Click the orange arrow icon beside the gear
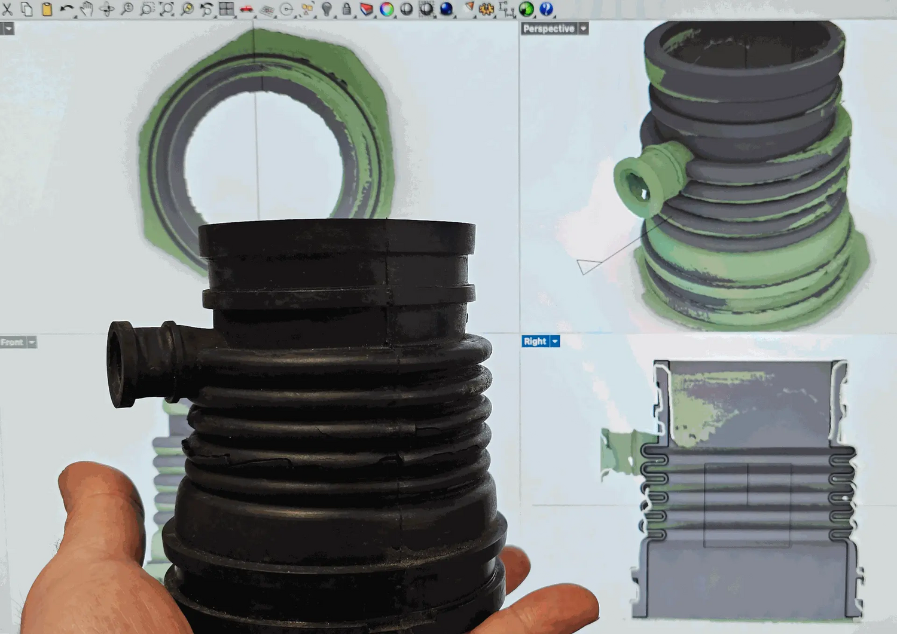This screenshot has width=897, height=634. point(469,7)
